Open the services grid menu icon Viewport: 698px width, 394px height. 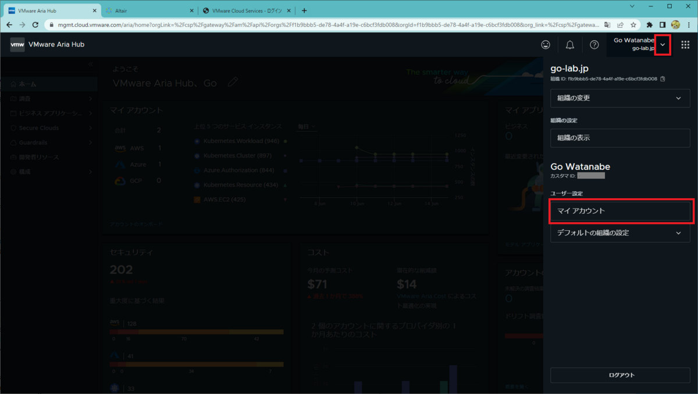pyautogui.click(x=685, y=45)
